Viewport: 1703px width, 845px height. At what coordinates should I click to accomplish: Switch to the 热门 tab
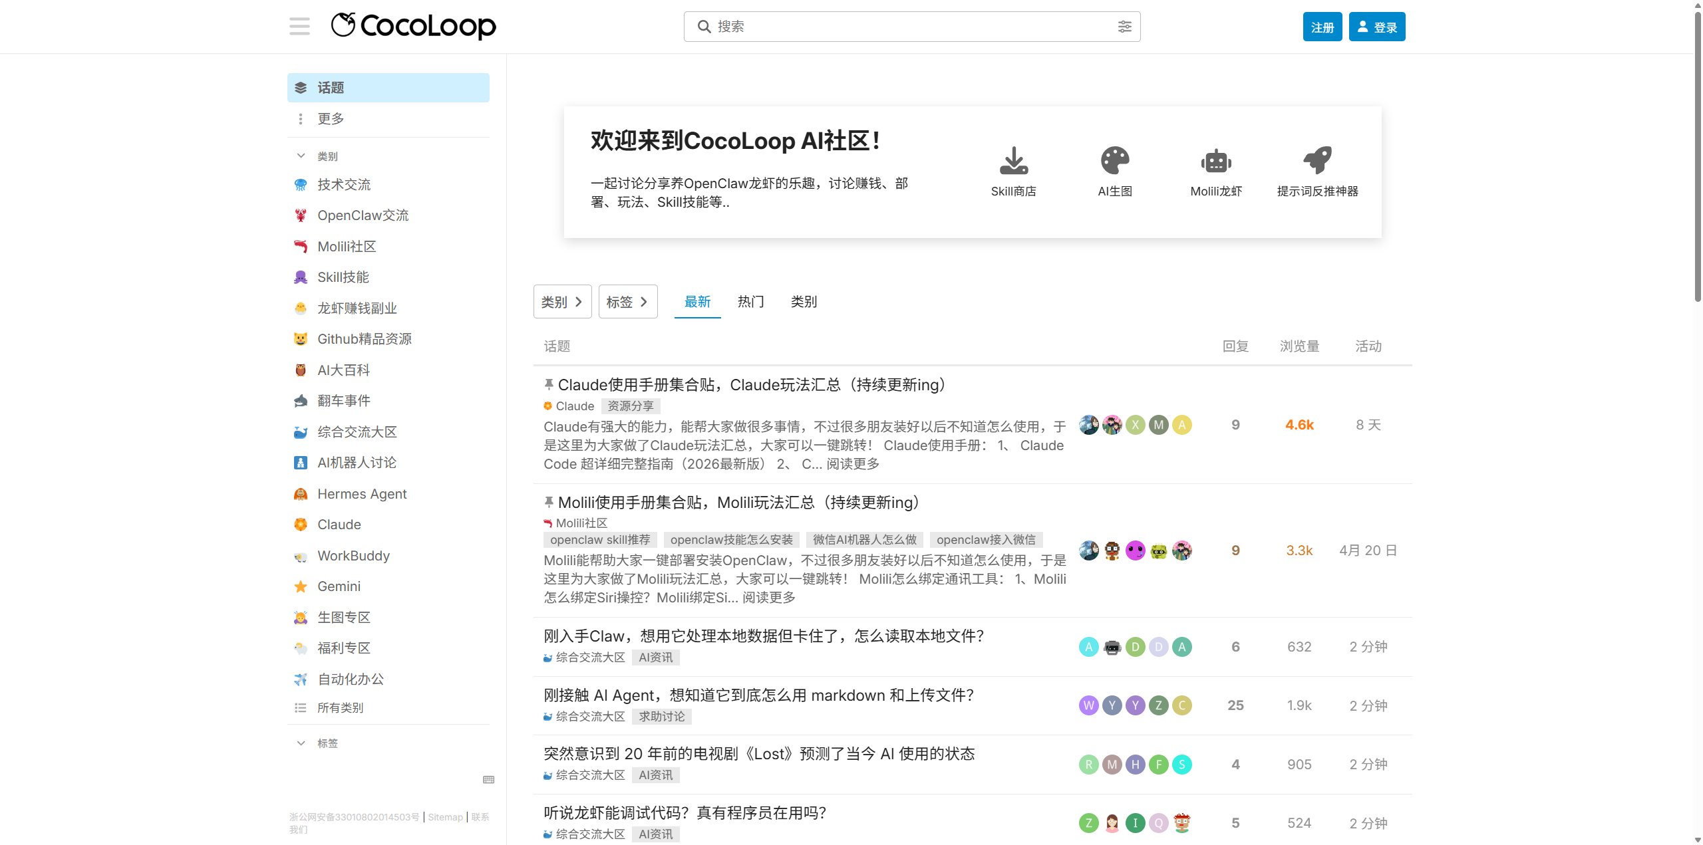pos(750,302)
